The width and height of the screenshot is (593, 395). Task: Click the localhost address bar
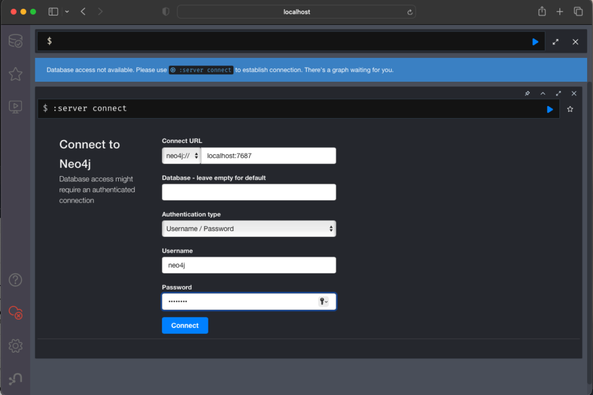point(296,12)
